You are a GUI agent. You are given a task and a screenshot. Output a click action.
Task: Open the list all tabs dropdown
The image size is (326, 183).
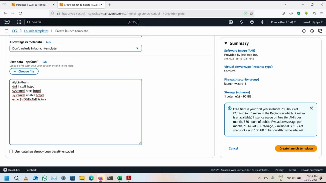(285, 5)
